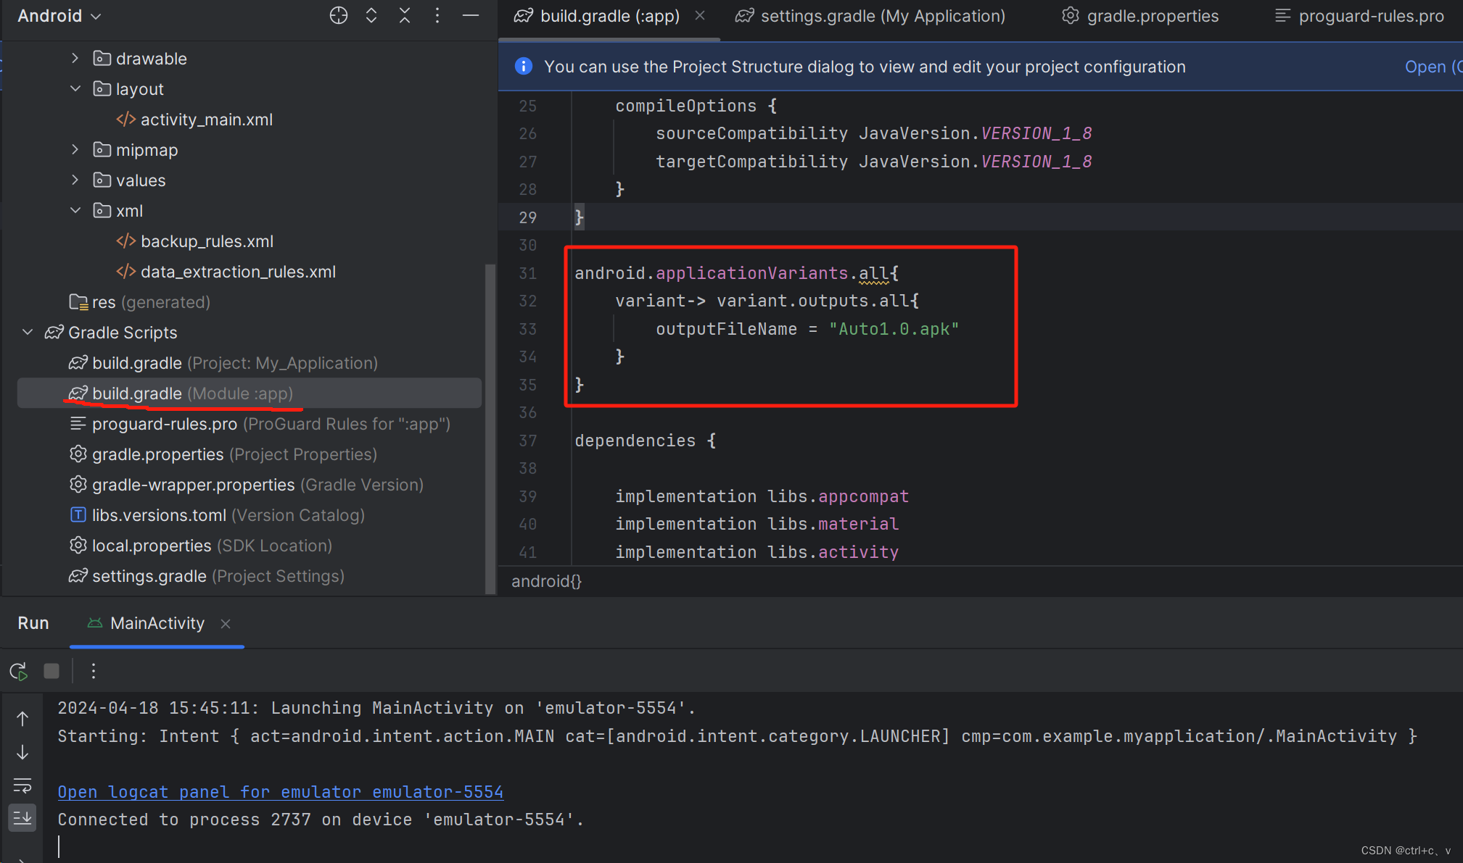Toggle soft-wrap in the Run console
The width and height of the screenshot is (1463, 863).
coord(22,785)
